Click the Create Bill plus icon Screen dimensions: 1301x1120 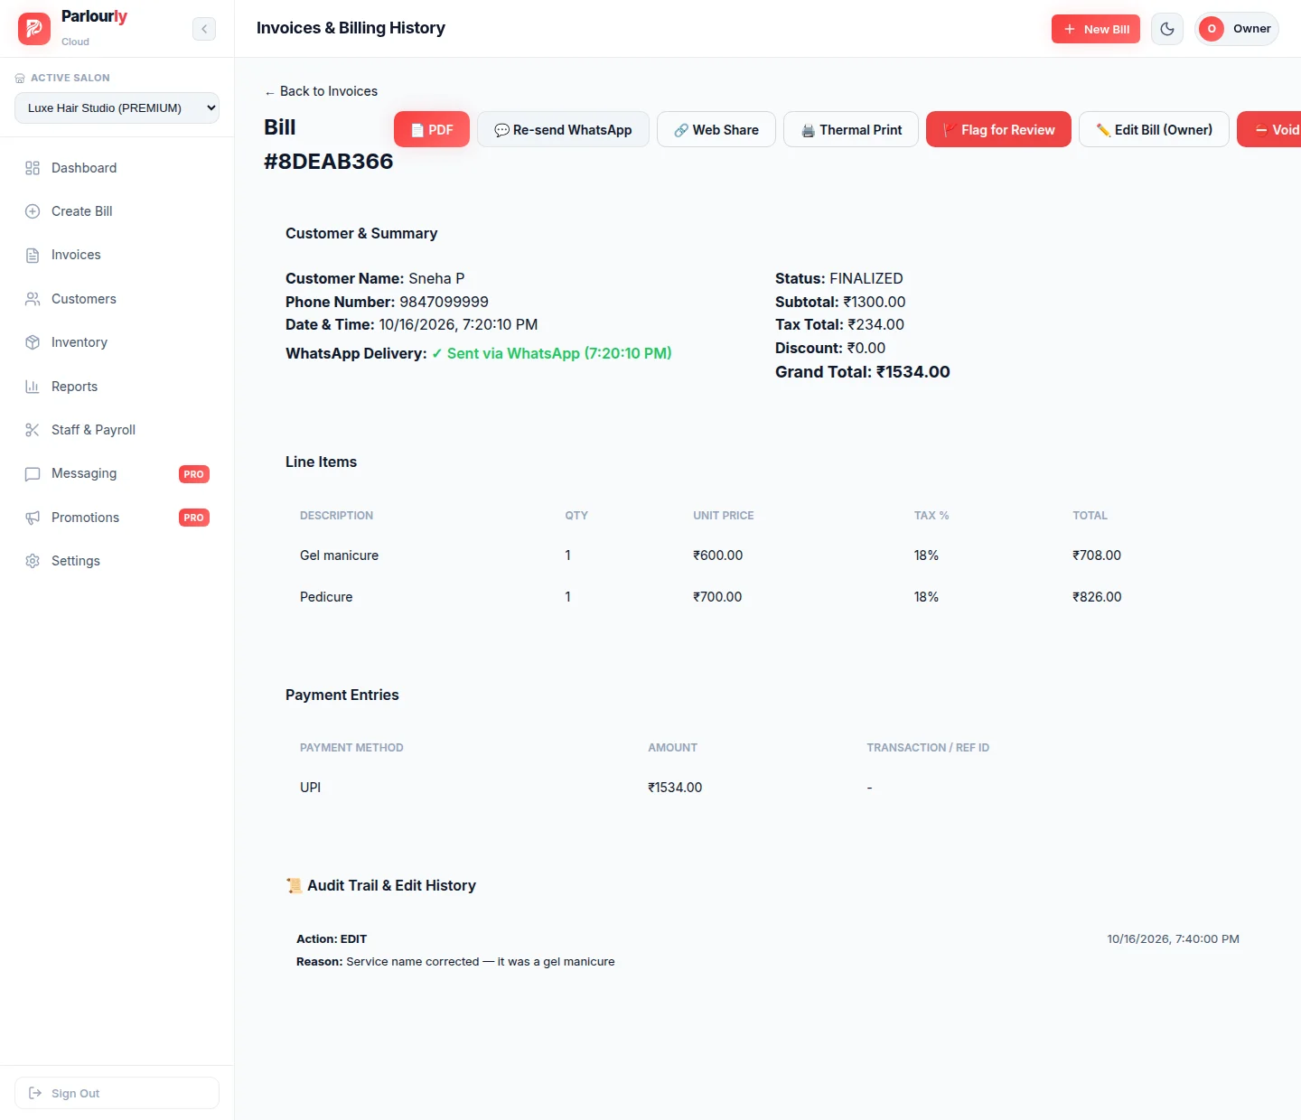tap(33, 211)
